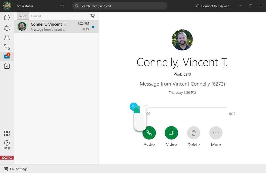Open More options for this voicemail
Image resolution: width=266 pixels, height=173 pixels.
pyautogui.click(x=216, y=133)
